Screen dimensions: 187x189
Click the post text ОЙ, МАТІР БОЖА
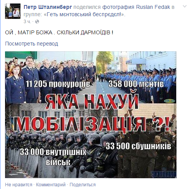click(x=59, y=32)
